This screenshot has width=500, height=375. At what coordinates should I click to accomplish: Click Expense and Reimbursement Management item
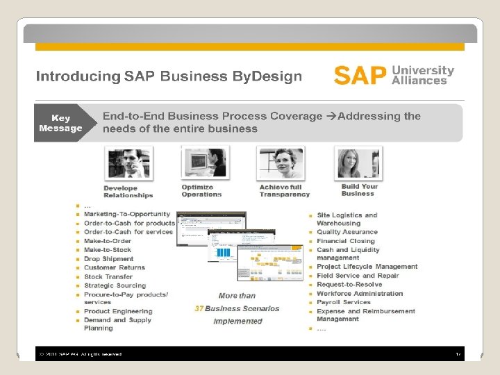point(366,315)
